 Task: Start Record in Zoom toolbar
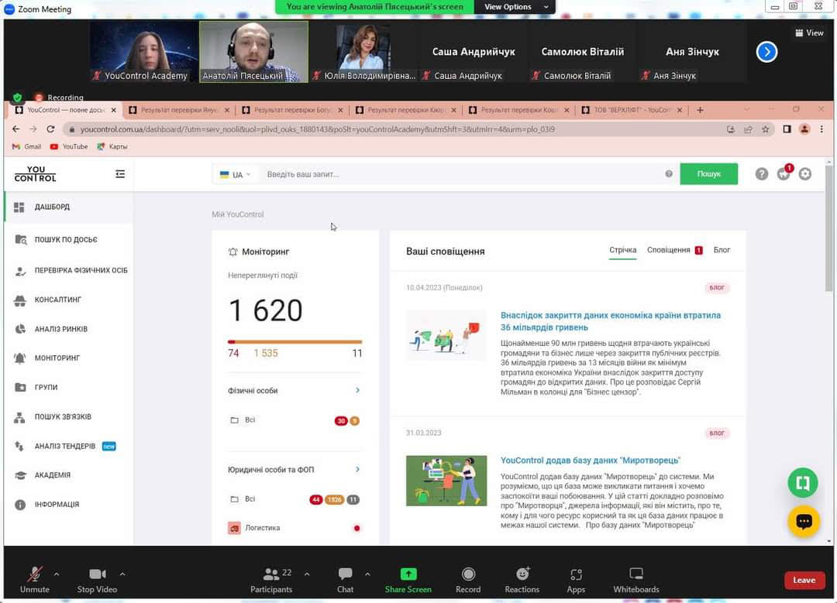(468, 580)
